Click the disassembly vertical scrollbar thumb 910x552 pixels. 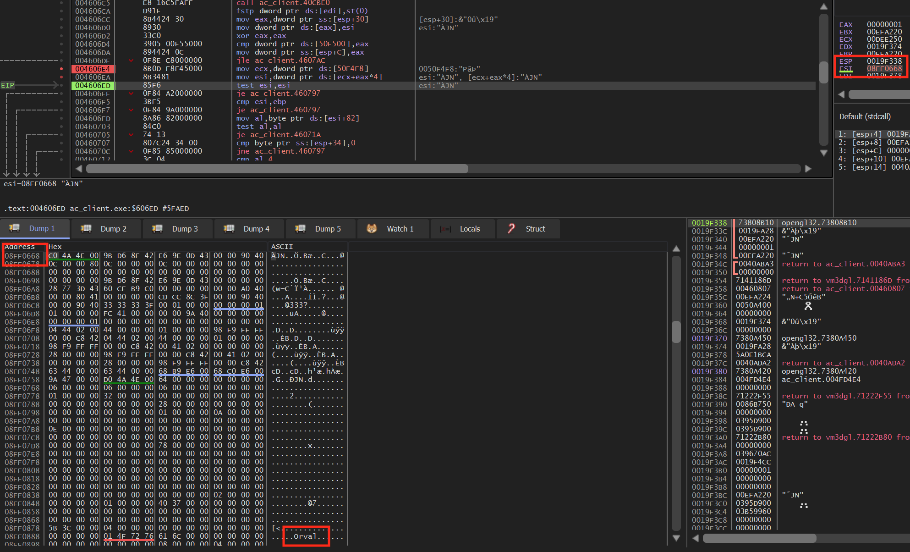click(823, 72)
